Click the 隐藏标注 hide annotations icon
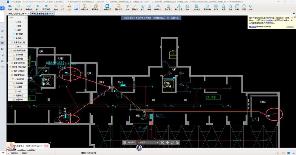296x155 pixels. pyautogui.click(x=158, y=7)
